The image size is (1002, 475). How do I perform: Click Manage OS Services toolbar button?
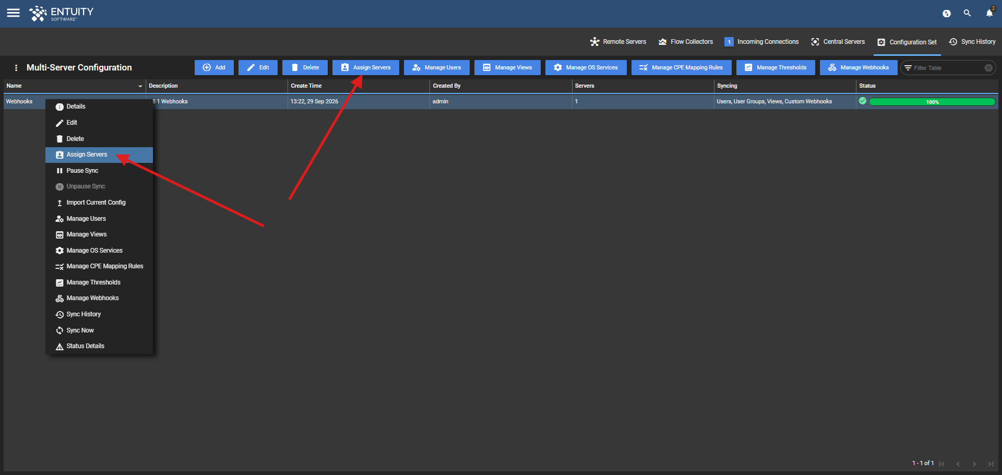point(586,68)
